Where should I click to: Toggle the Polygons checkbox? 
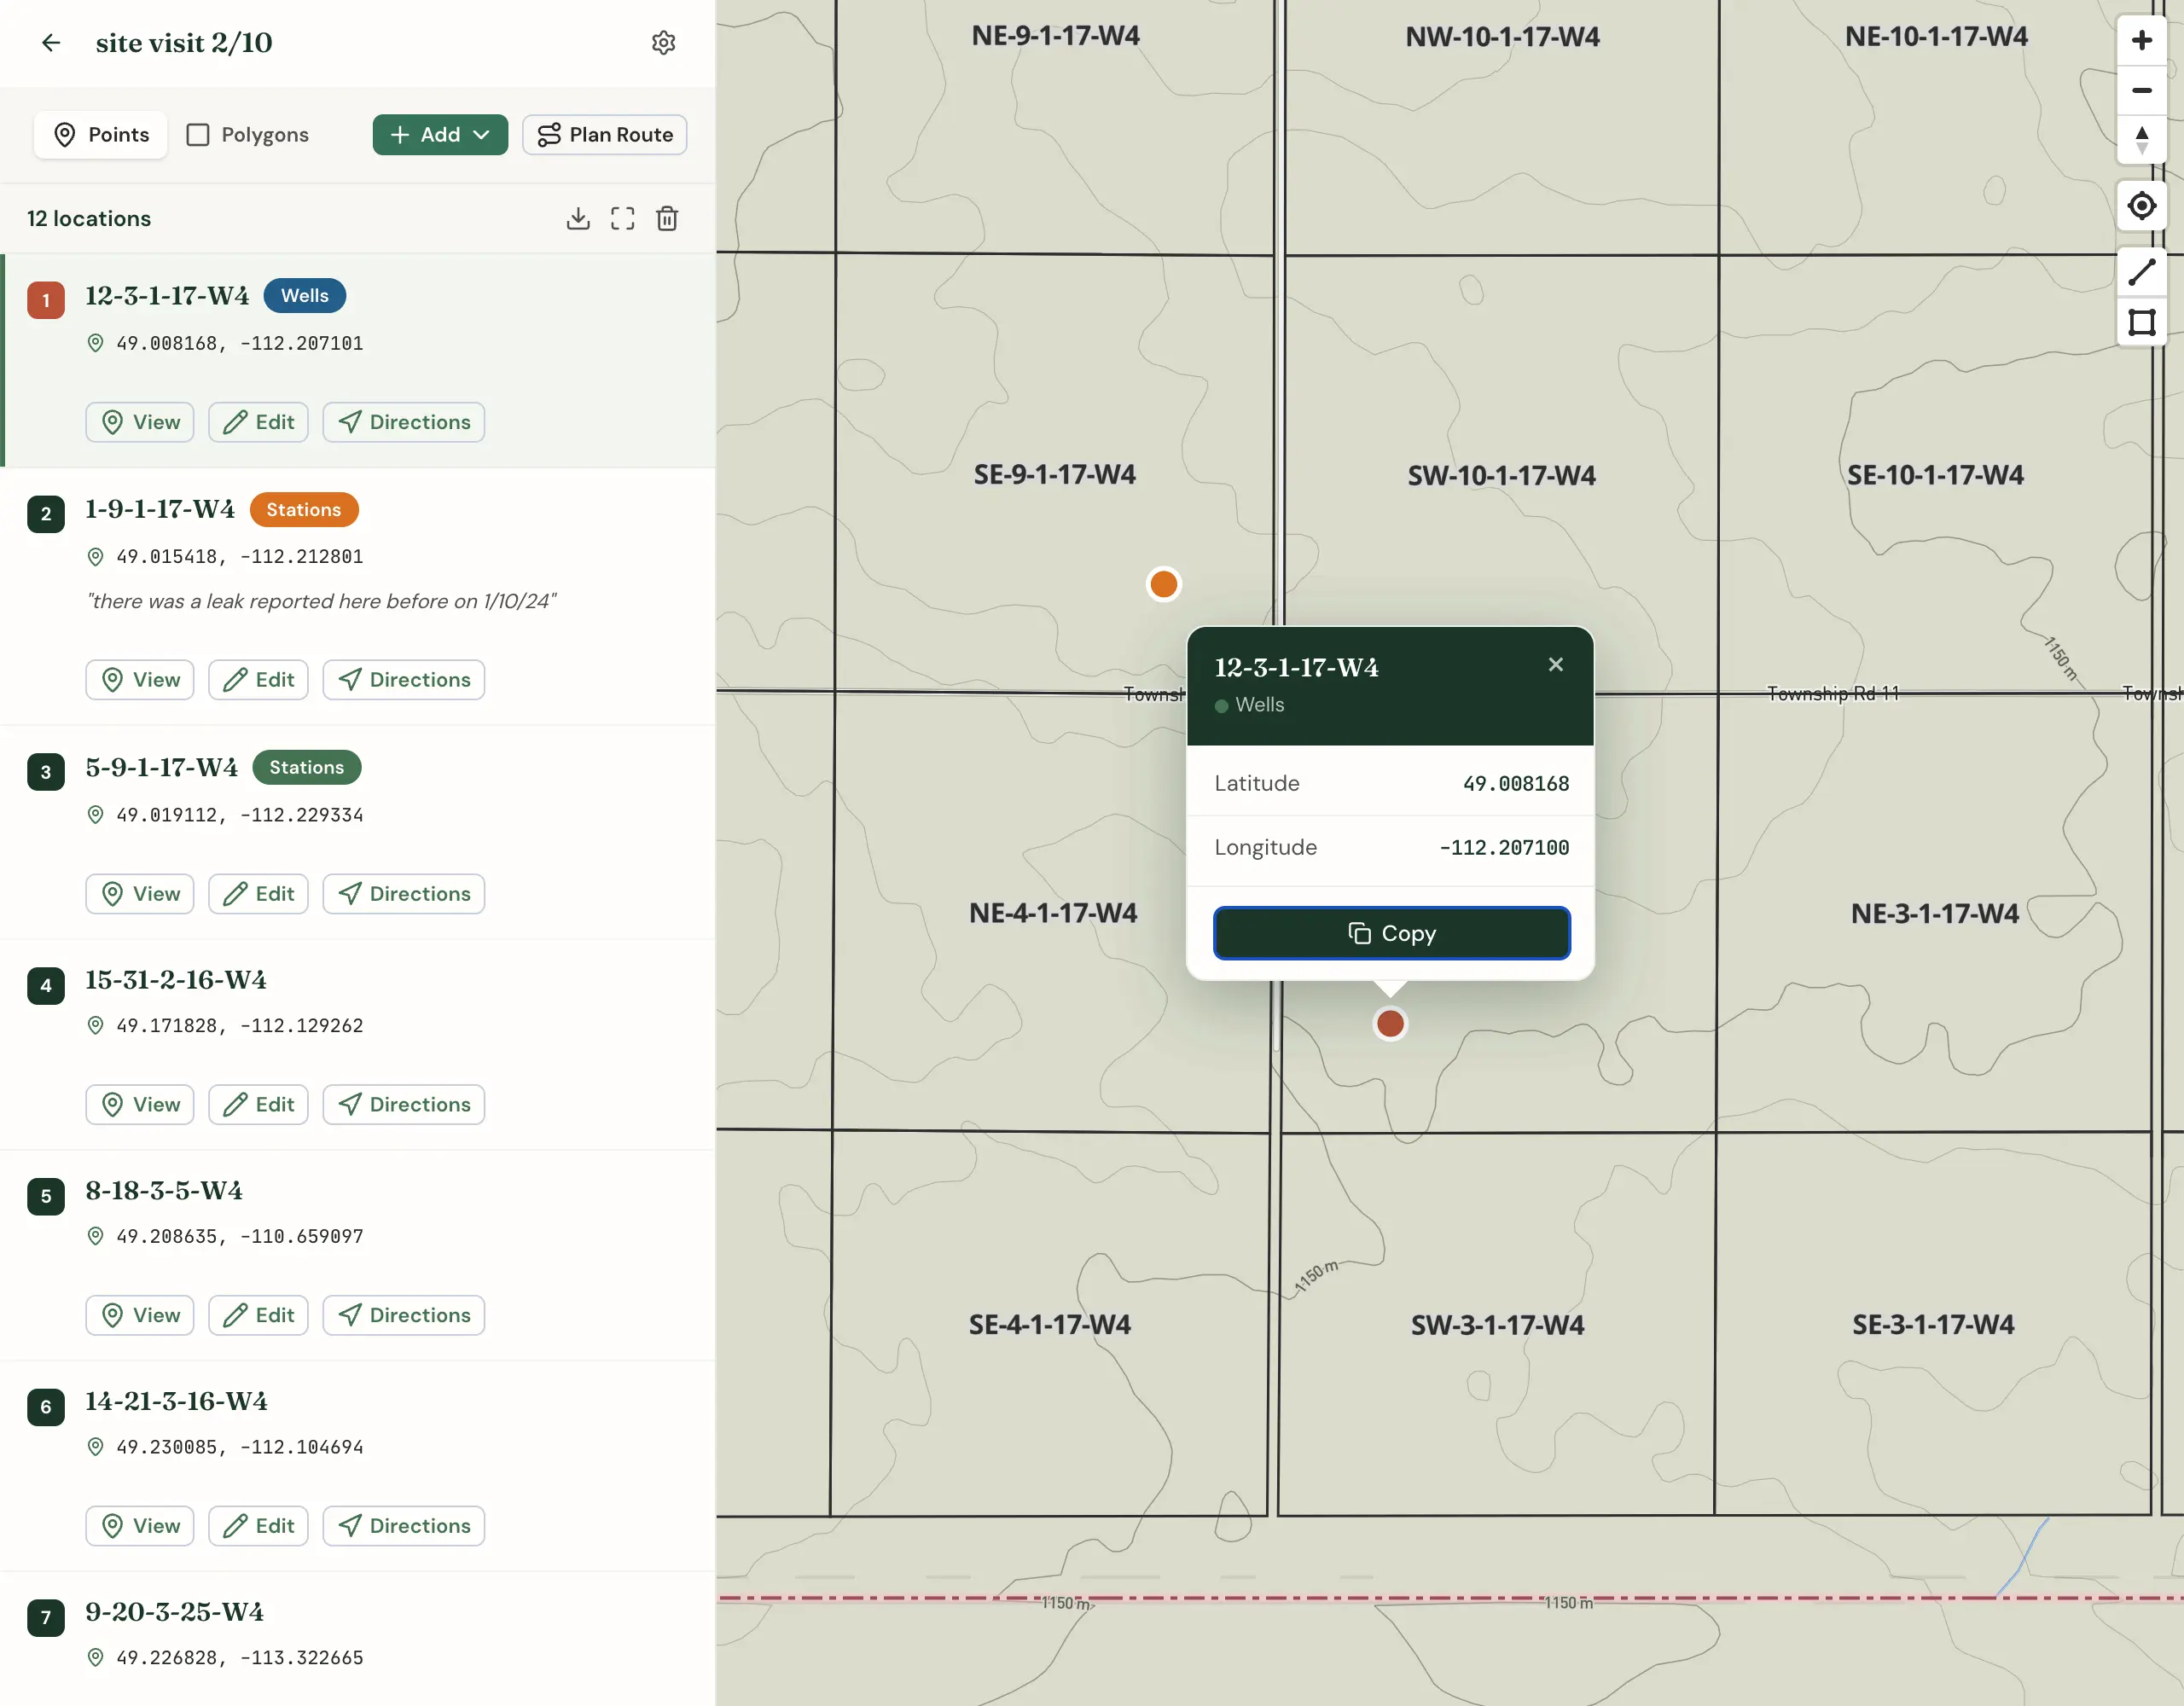(x=198, y=135)
